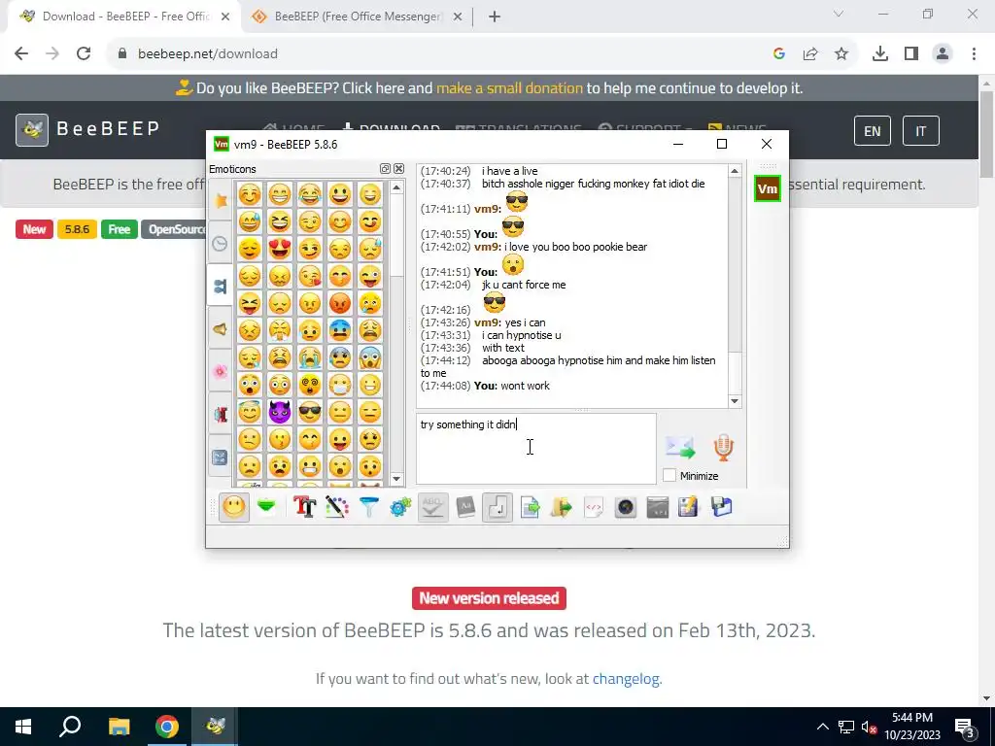Float the Emoticons panel
This screenshot has height=746, width=995.
point(385,169)
